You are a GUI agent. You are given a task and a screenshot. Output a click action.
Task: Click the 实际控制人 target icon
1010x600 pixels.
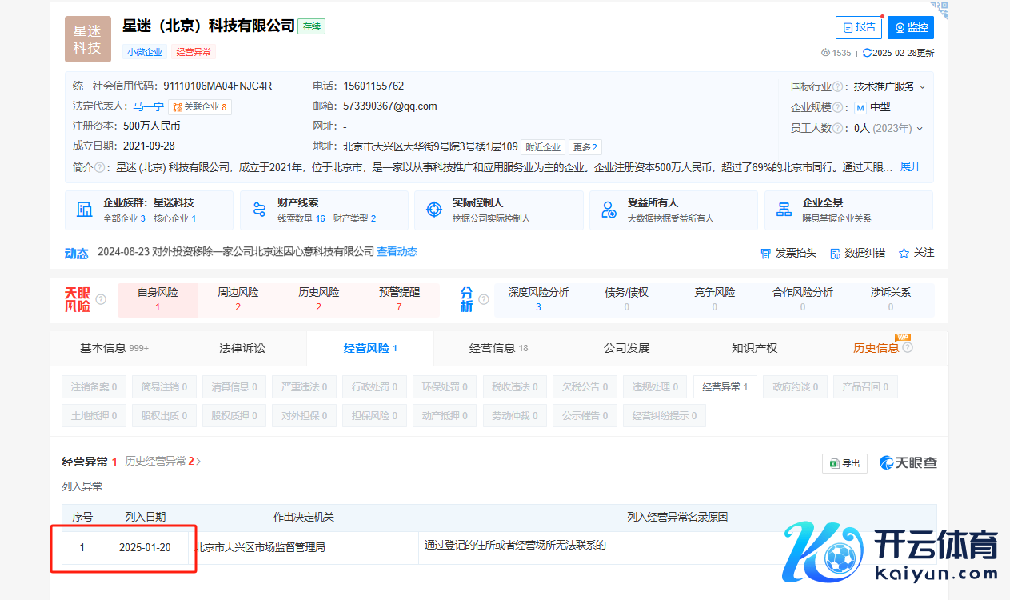pyautogui.click(x=433, y=209)
